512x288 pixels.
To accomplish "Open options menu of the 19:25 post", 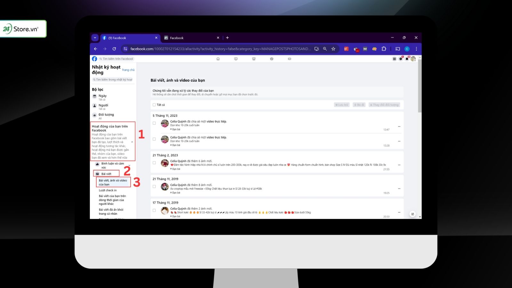I will (x=399, y=189).
